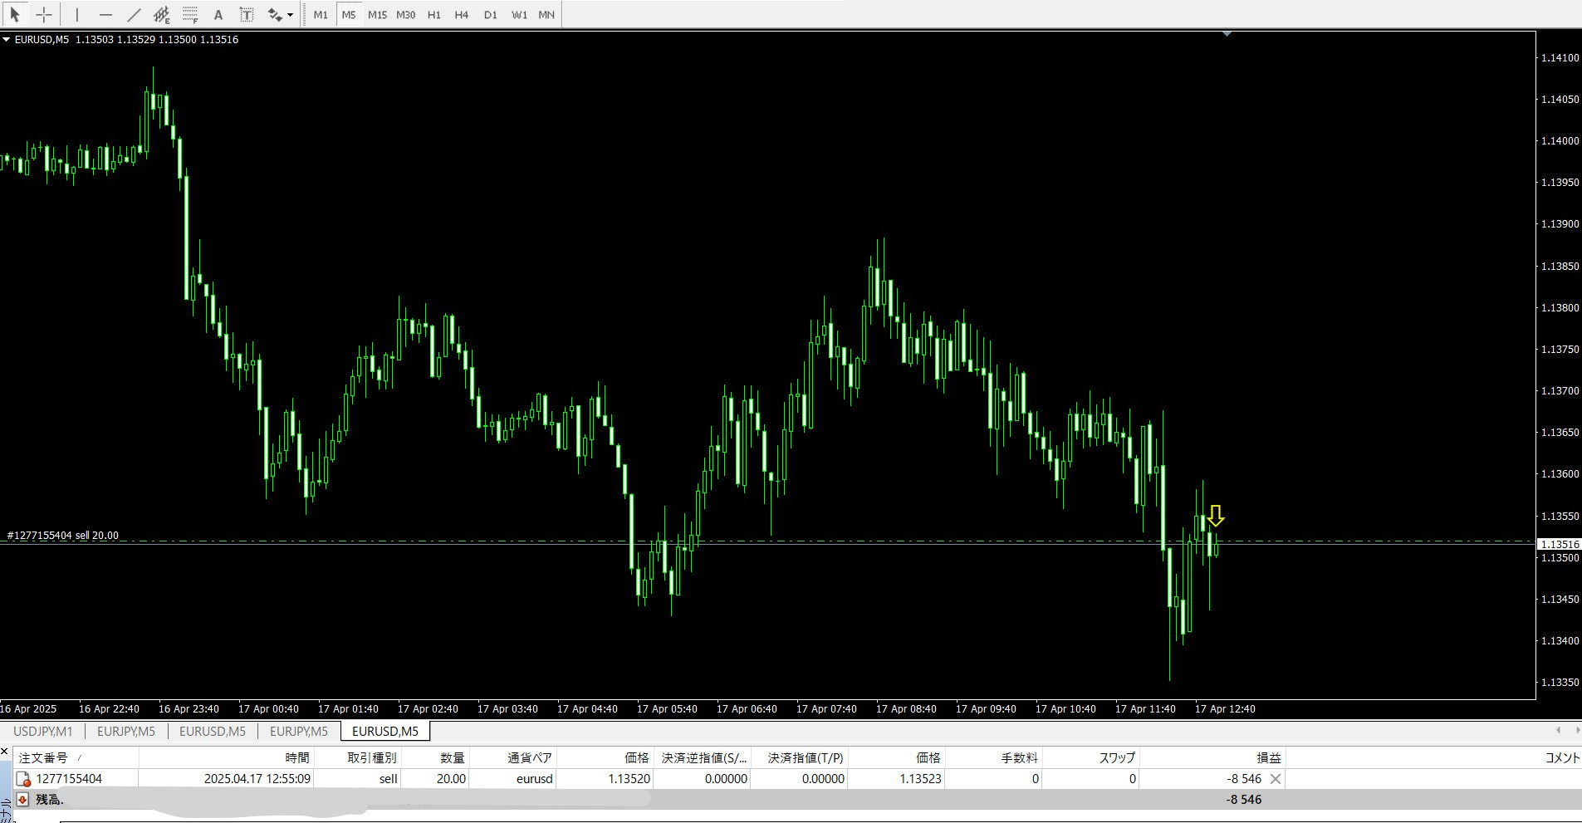1582x823 pixels.
Task: Select the equidistant channel tool
Action: pyautogui.click(x=162, y=14)
